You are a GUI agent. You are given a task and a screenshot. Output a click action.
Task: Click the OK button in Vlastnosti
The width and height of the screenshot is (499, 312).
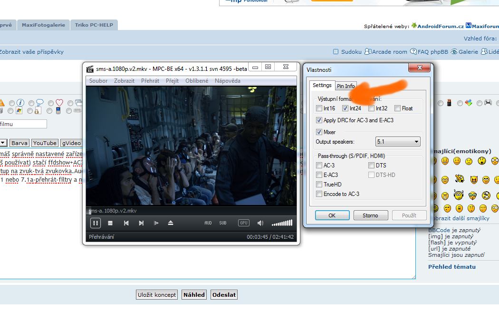332,215
